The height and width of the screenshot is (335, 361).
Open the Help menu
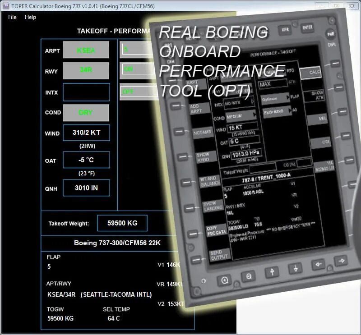point(30,17)
